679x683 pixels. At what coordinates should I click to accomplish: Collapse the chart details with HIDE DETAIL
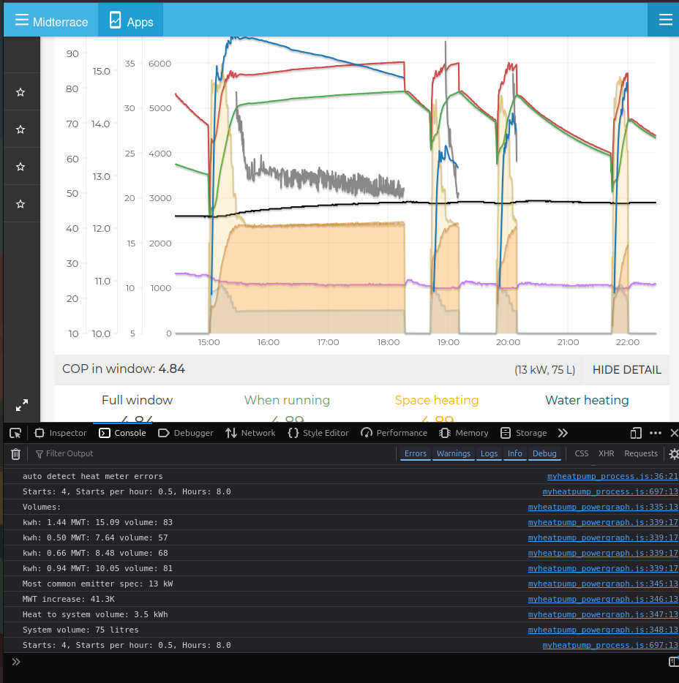coord(626,370)
